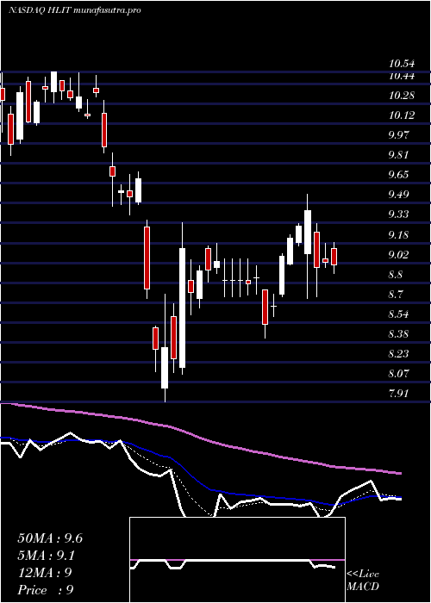Click the pink 50MA line

[200, 438]
